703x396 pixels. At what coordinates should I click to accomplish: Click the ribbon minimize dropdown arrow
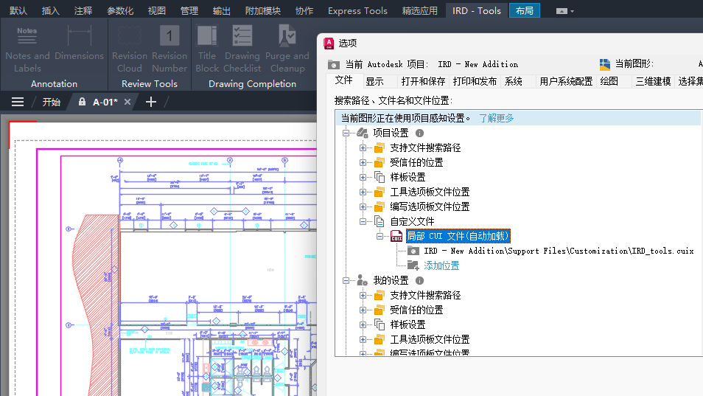coord(572,11)
